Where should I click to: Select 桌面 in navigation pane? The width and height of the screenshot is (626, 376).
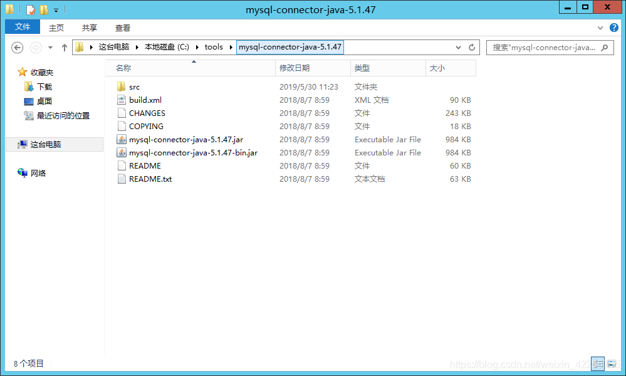point(44,102)
